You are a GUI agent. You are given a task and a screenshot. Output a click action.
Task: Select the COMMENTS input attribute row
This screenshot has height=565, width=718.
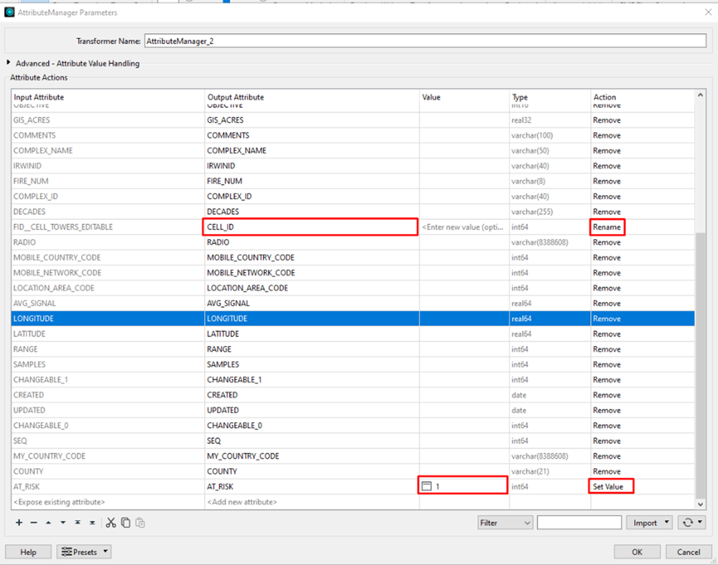[x=108, y=136]
